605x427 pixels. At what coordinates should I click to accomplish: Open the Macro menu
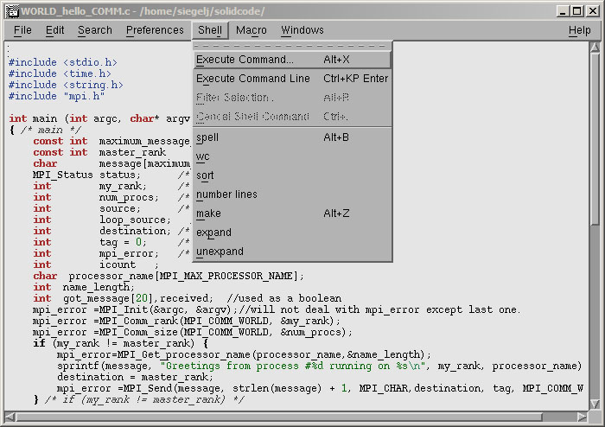coord(252,30)
